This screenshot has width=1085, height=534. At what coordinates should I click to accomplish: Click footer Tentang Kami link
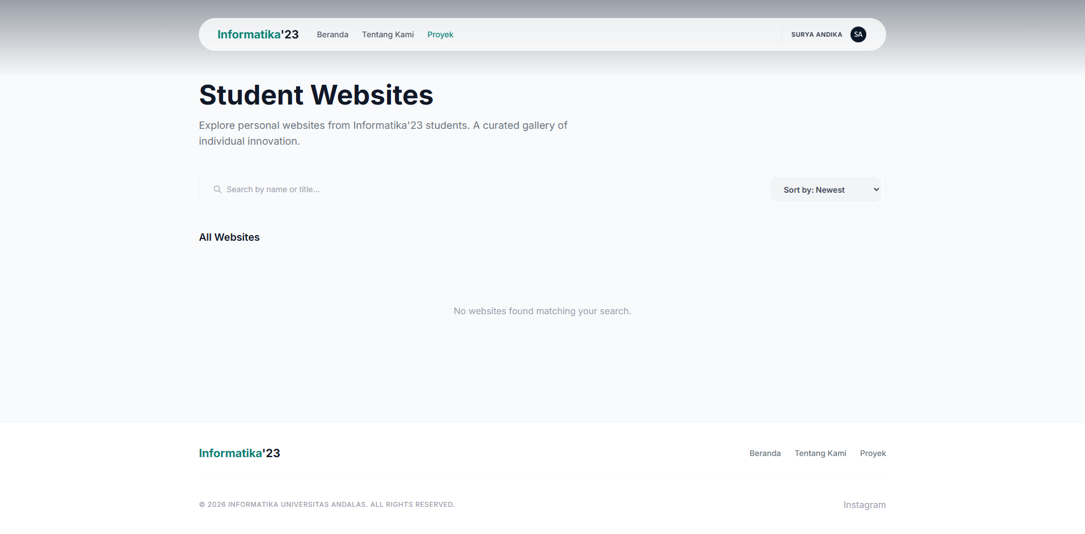point(821,453)
